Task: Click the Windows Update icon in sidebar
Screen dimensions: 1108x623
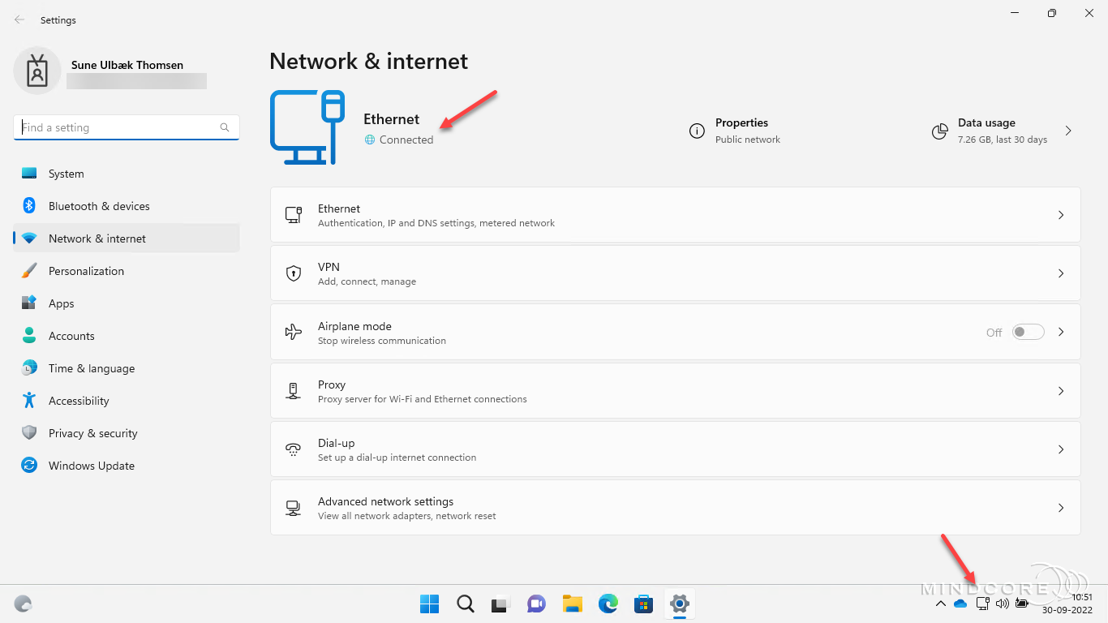Action: tap(28, 465)
